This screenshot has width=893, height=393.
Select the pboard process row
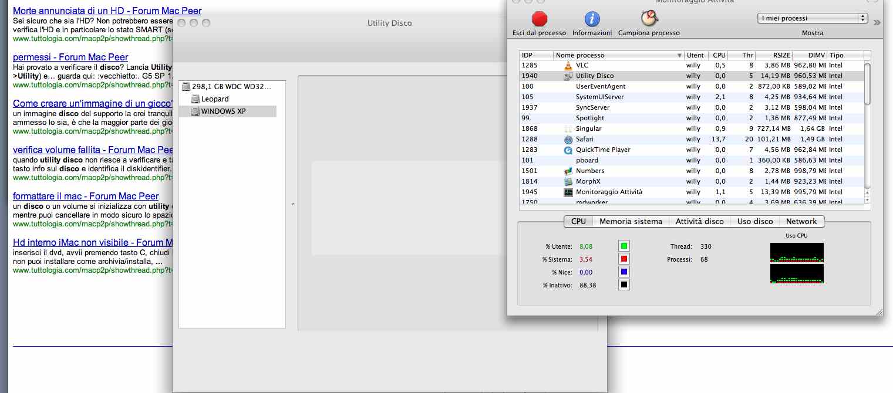coord(692,160)
